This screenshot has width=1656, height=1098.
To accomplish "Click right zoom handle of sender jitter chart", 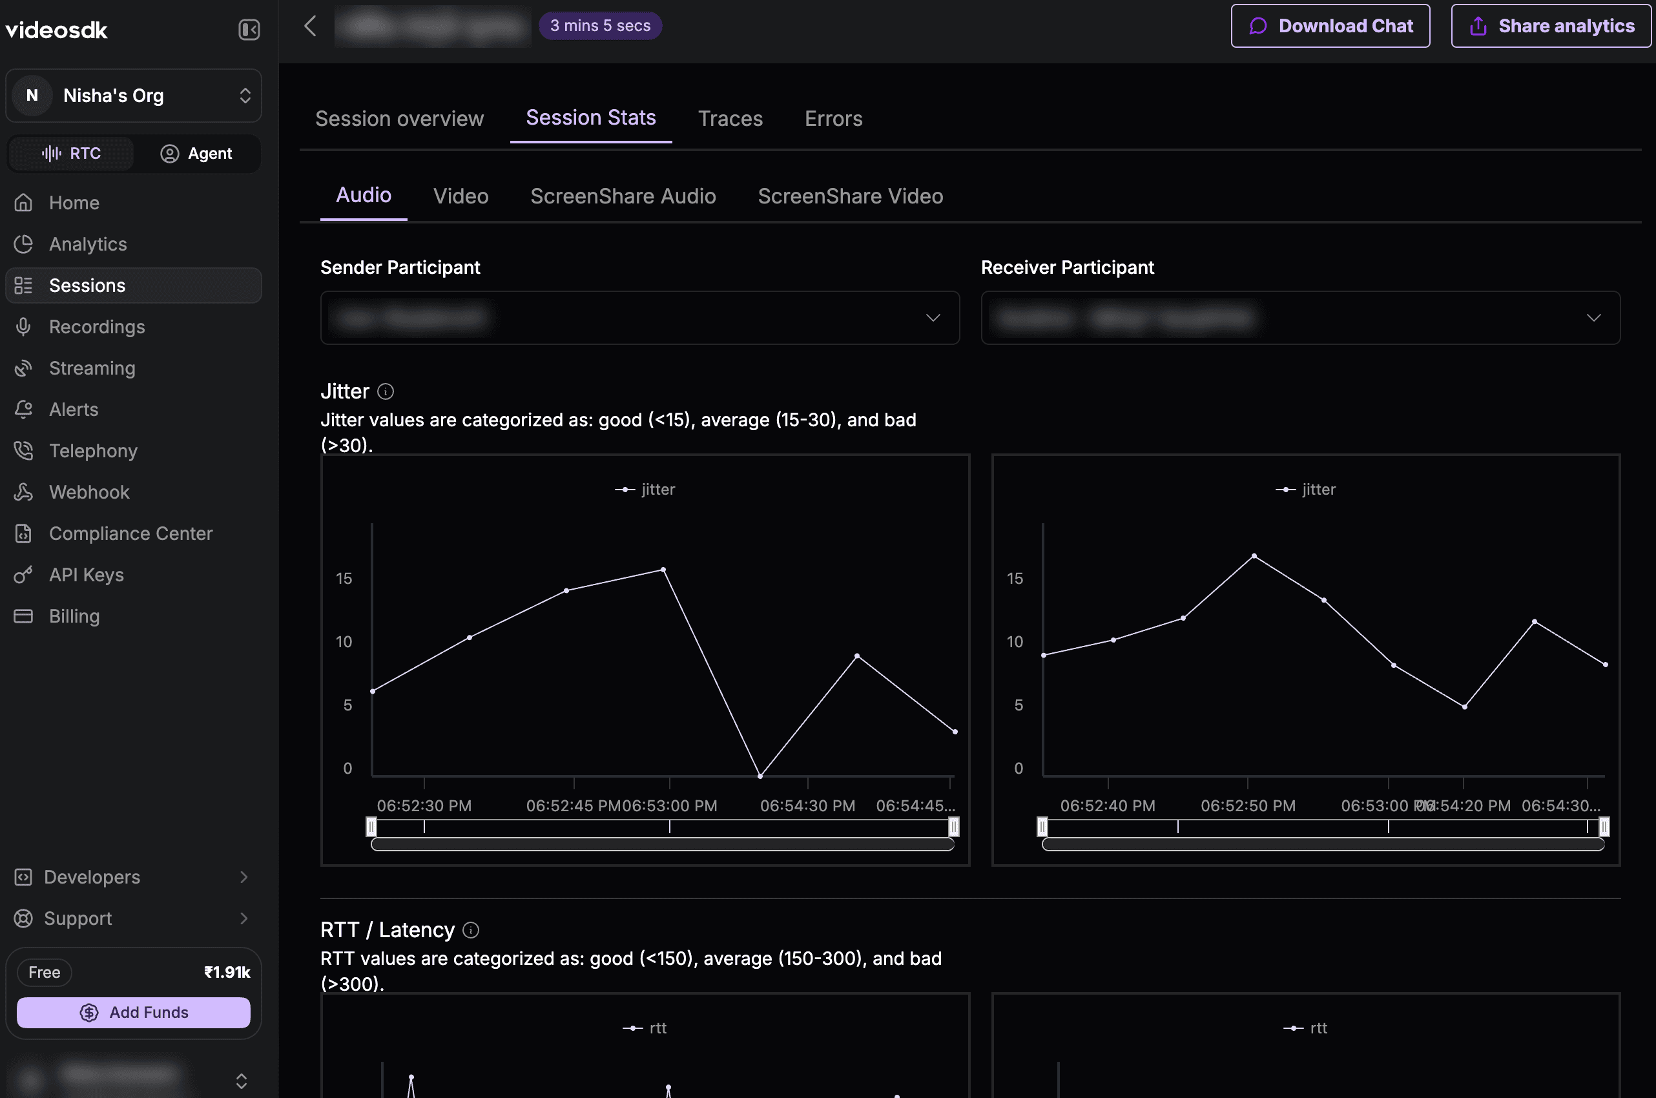I will click(954, 827).
